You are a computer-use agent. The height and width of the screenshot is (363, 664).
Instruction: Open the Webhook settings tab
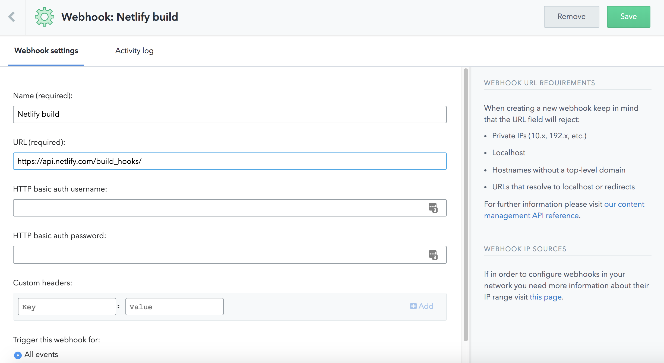(46, 51)
